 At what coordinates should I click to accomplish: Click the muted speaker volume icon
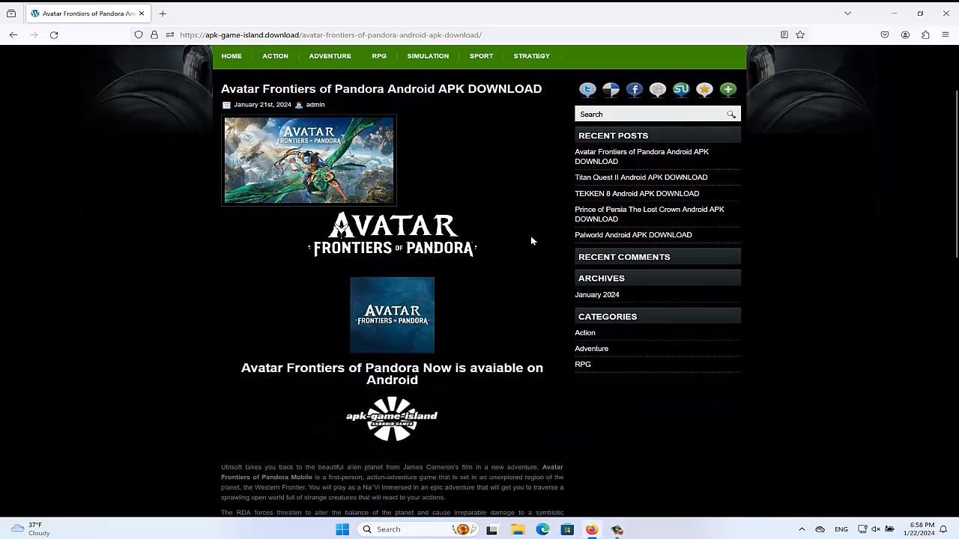(876, 529)
